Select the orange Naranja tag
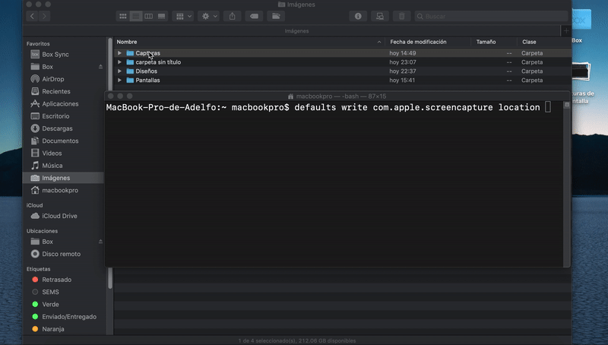 (x=52, y=329)
